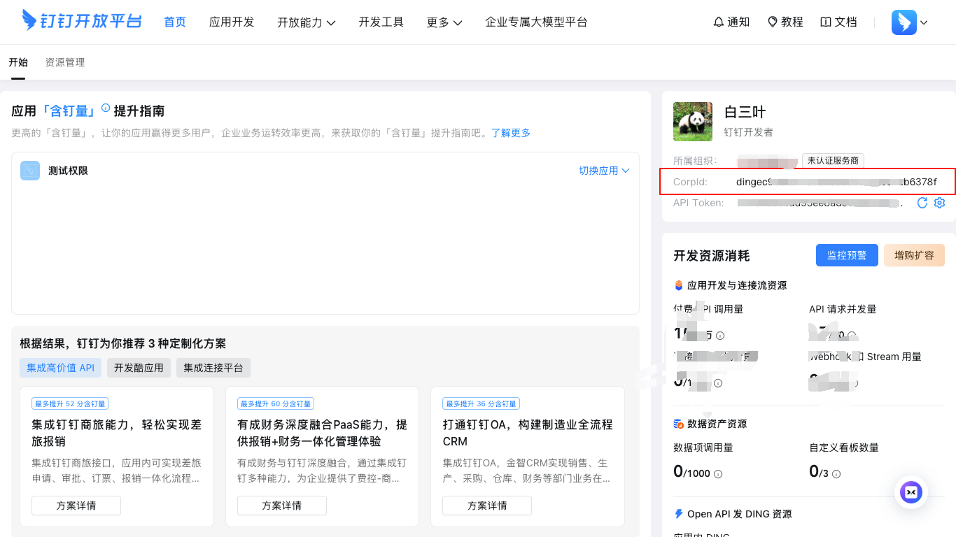Click the 数据资产资源 database icon
956x537 pixels.
coord(678,424)
